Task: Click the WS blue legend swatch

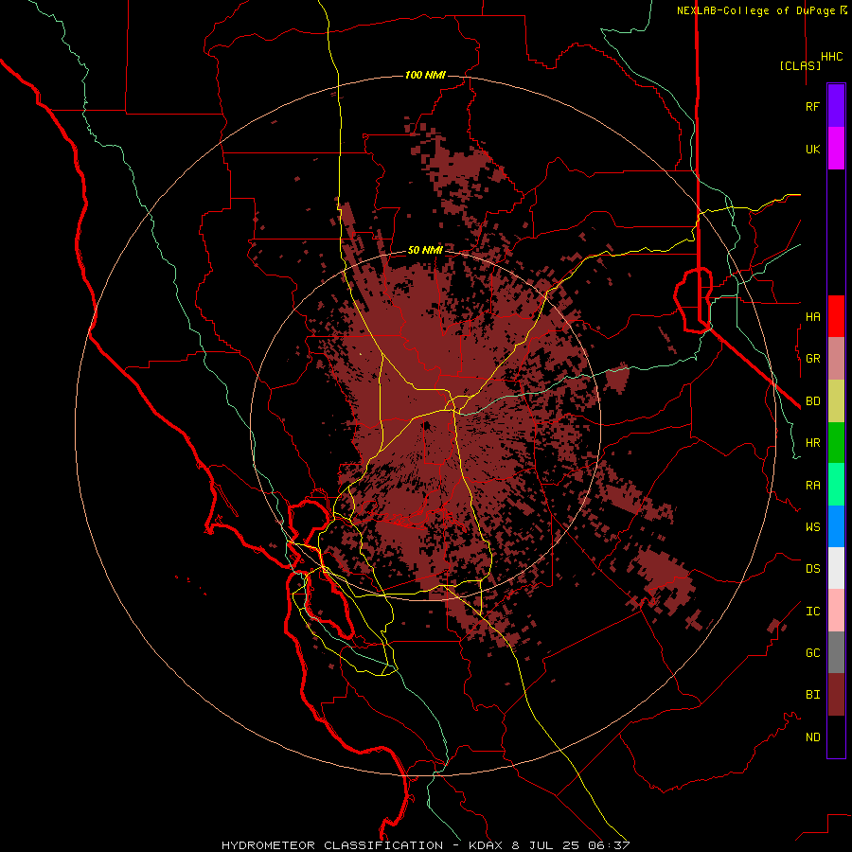Action: (836, 526)
